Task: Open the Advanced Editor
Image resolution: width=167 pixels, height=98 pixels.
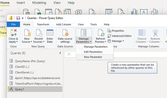Action: tap(119, 36)
